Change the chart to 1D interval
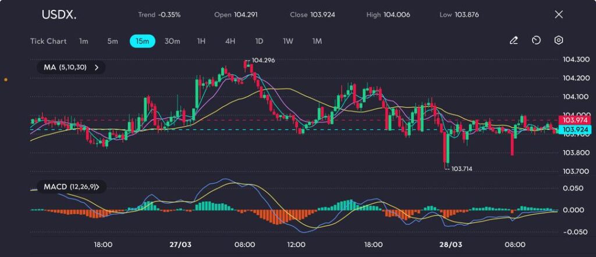The width and height of the screenshot is (596, 257). (x=260, y=41)
